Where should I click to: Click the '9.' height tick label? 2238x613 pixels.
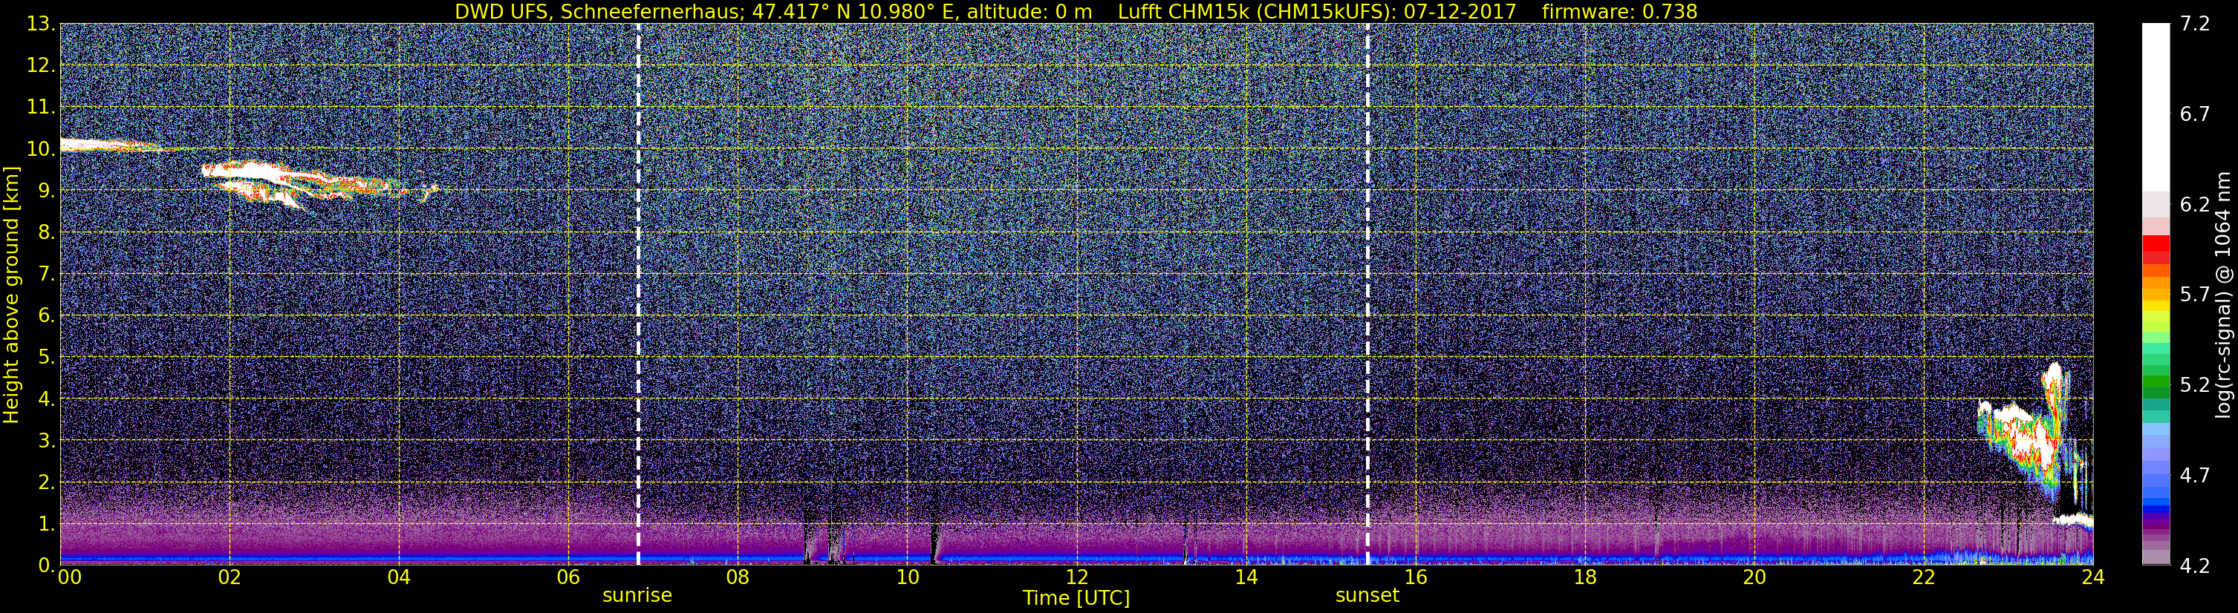tap(45, 191)
